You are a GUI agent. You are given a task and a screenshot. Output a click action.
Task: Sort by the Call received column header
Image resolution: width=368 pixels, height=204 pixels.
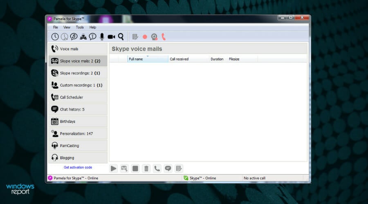click(188, 59)
